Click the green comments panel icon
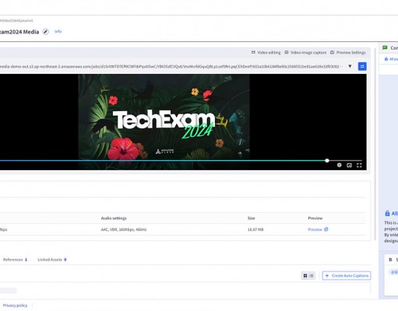The height and width of the screenshot is (311, 398). 385,47
